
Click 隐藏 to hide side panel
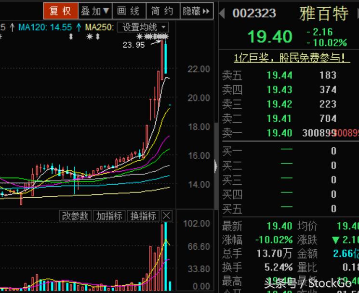point(197,11)
